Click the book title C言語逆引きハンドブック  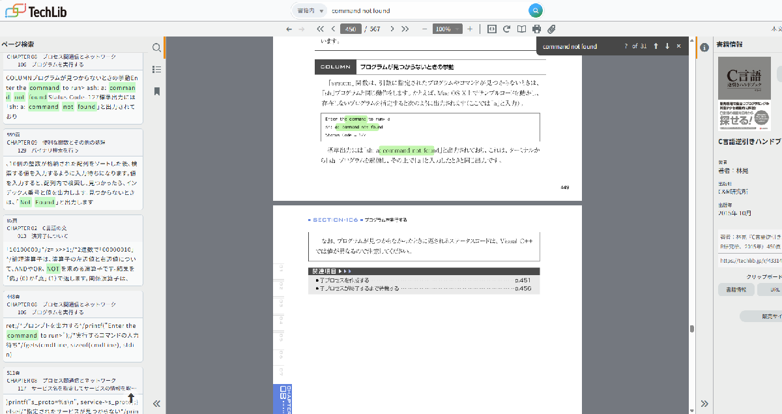tap(749, 141)
